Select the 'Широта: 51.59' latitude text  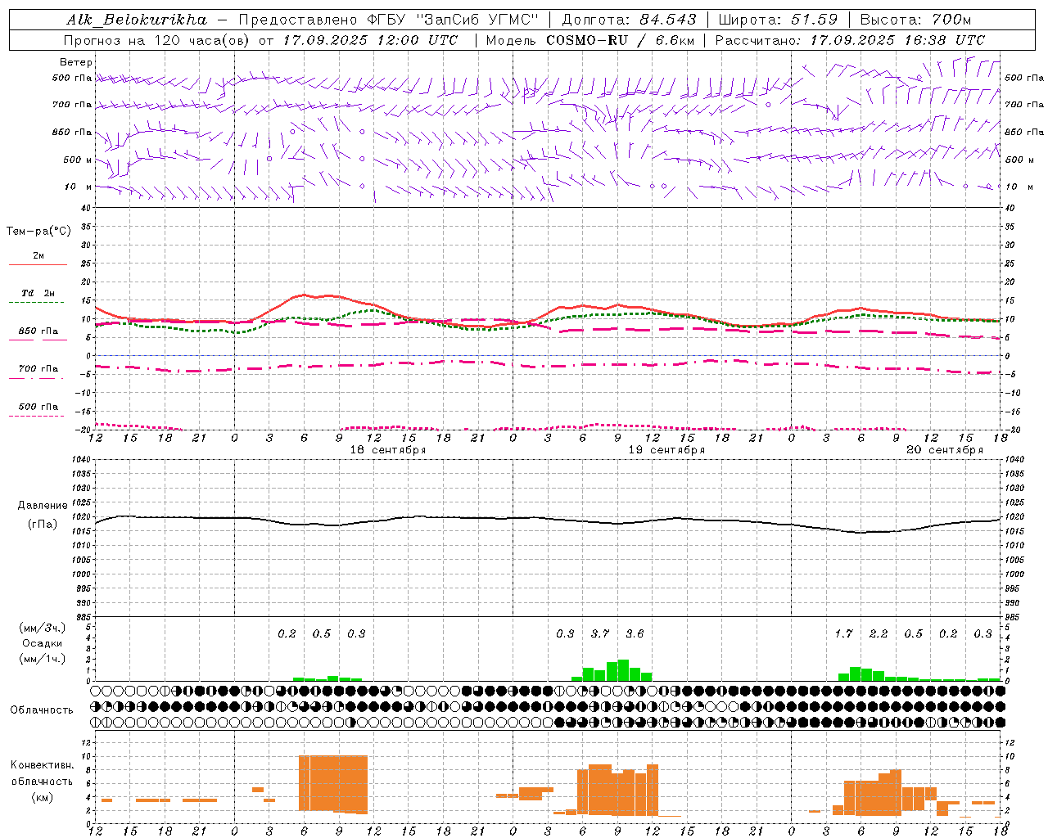coord(778,20)
